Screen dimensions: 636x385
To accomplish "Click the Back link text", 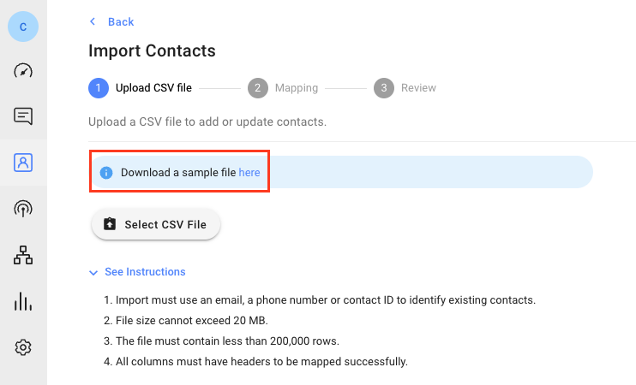I will (x=121, y=22).
